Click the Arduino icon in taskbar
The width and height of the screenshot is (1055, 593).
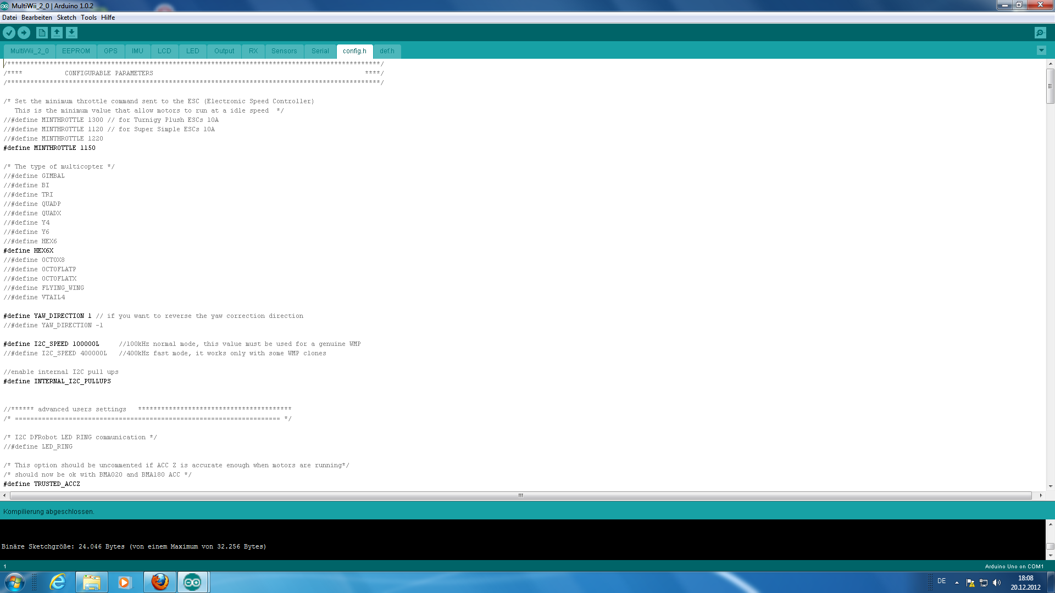(192, 582)
